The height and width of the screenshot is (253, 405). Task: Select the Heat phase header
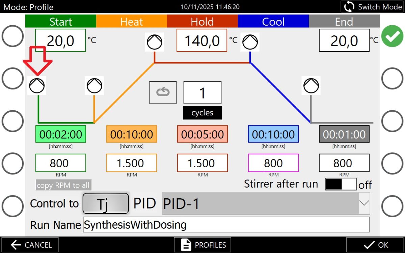coord(131,22)
